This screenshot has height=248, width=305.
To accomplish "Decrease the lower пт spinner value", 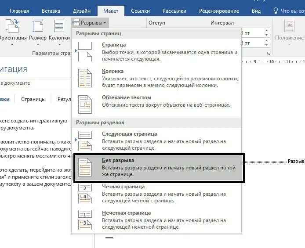I will coord(266,45).
